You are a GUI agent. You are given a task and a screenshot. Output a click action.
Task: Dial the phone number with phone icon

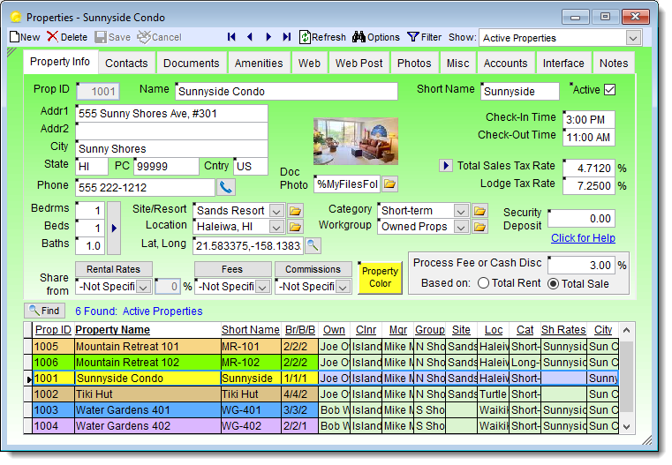(226, 188)
